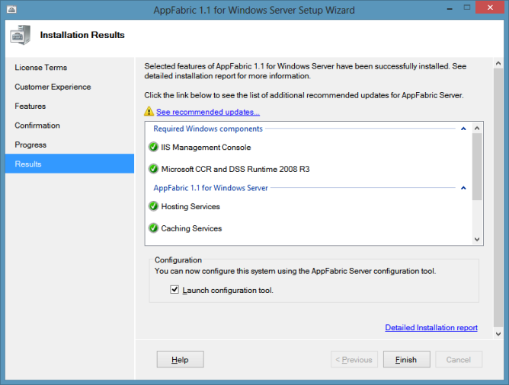Click green check icon beside Microsoft CCR and DSS Runtime
Screen dimensions: 509x385
point(154,169)
